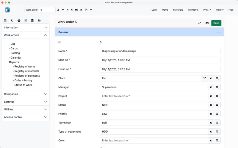The width and height of the screenshot is (238, 148).
Task: Click the users group icon in the sidebar
Action: tap(19, 20)
